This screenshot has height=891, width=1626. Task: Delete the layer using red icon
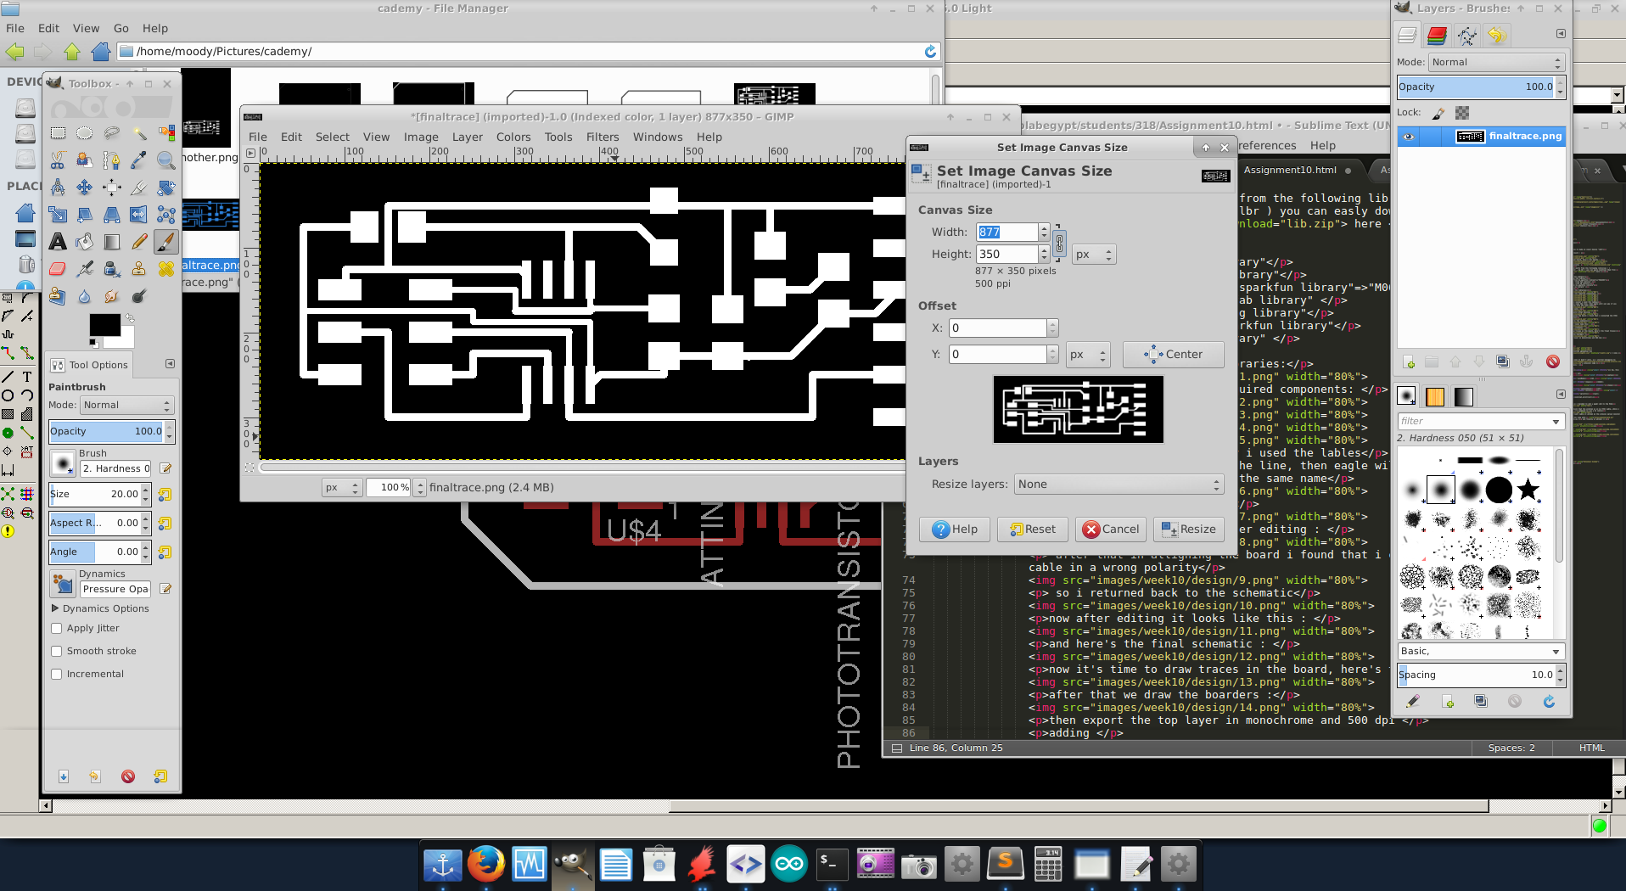coord(1553,362)
